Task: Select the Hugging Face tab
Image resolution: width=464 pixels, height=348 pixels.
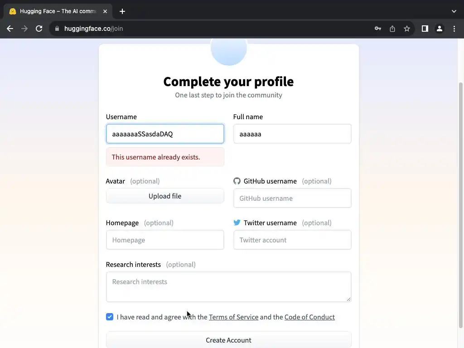Action: click(x=58, y=11)
